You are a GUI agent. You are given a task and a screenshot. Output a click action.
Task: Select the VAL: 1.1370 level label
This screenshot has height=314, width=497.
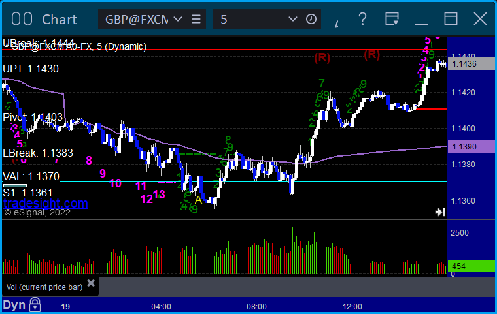tap(31, 176)
